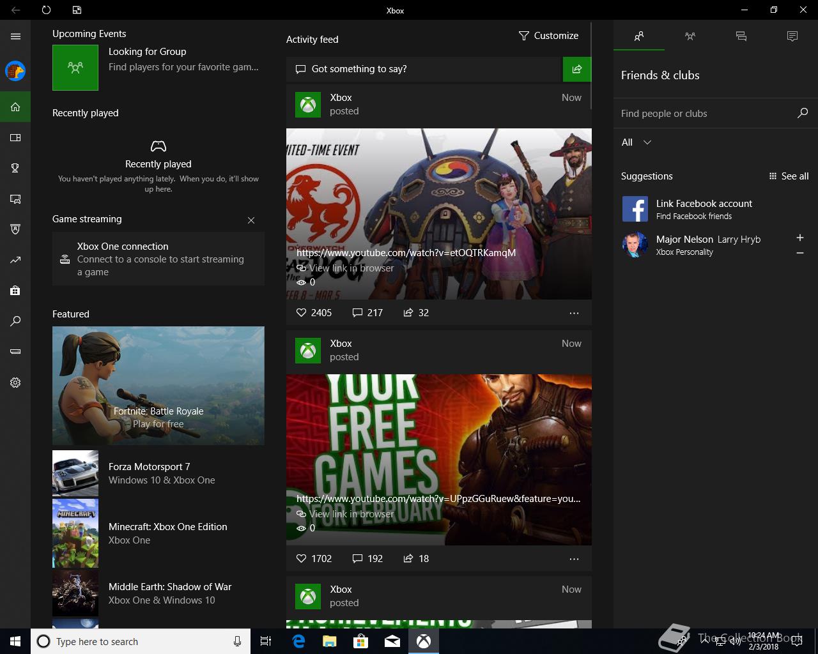Screen dimensions: 818x654
Task: Open more options on the 2405-likes post
Action: [x=574, y=313]
